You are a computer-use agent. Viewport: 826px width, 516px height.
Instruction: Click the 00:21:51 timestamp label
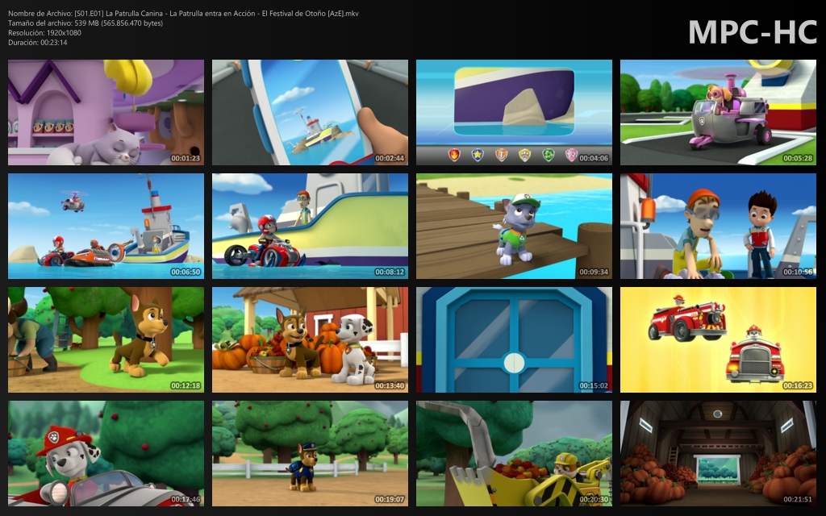tap(798, 499)
